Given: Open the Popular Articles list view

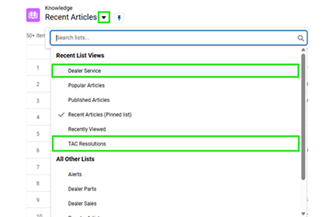Looking at the screenshot, I should [x=86, y=85].
